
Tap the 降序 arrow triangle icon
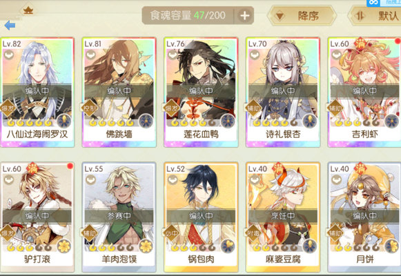pos(280,17)
